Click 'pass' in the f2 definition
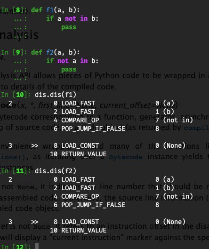 coord(69,70)
